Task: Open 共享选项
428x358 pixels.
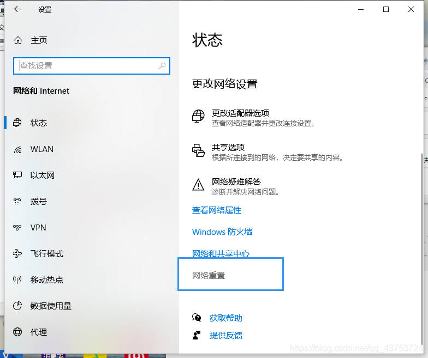Action: click(x=267, y=153)
